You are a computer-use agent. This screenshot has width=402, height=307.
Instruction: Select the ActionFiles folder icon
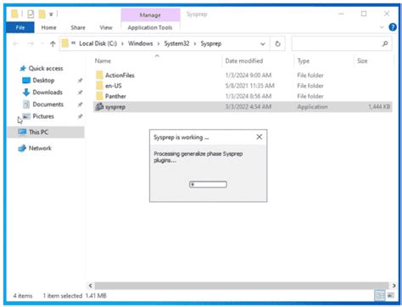tap(99, 75)
